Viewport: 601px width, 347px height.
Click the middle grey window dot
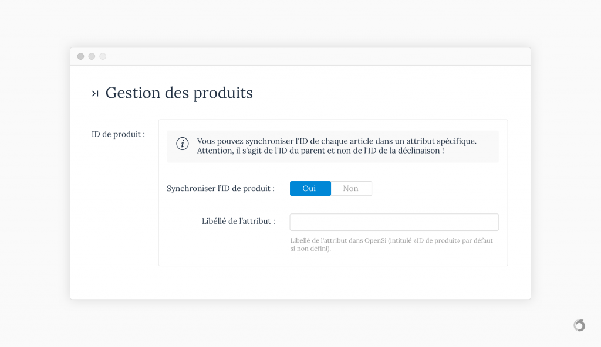pos(92,56)
